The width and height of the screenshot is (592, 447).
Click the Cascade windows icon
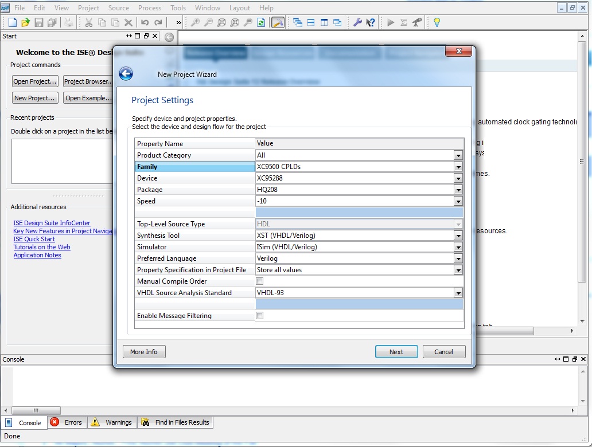(298, 22)
